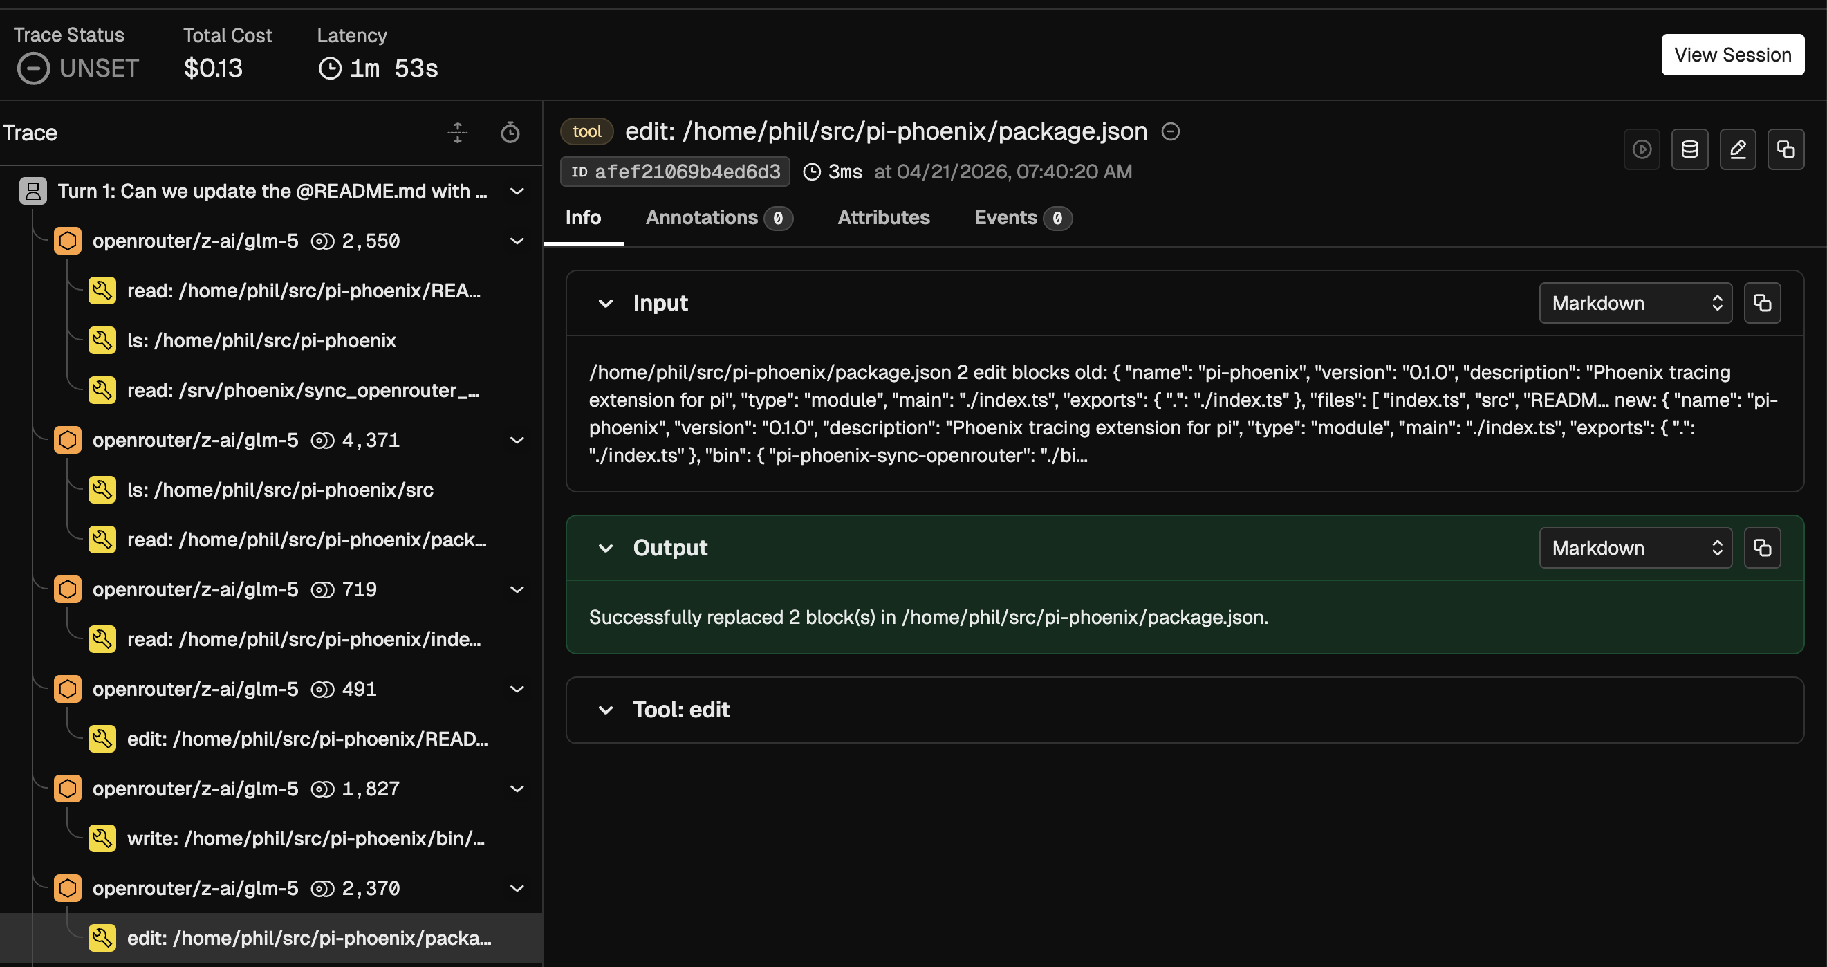Viewport: 1827px width, 967px height.
Task: Click the View Session button
Action: pyautogui.click(x=1732, y=55)
